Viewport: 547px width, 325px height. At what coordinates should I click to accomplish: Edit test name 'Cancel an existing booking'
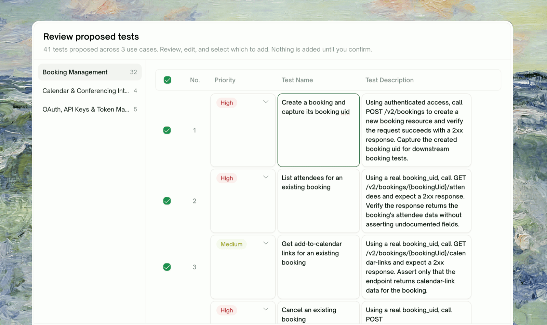319,313
